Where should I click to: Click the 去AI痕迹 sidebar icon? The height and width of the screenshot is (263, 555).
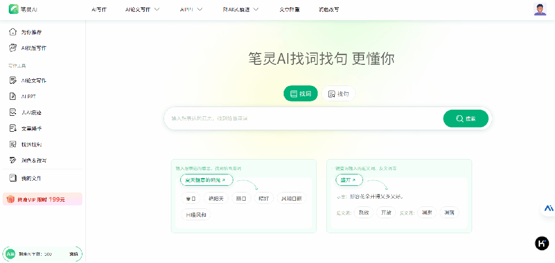point(13,112)
